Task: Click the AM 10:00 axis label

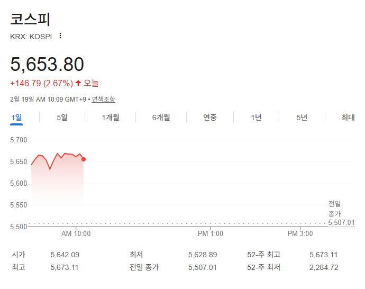Action: click(76, 233)
